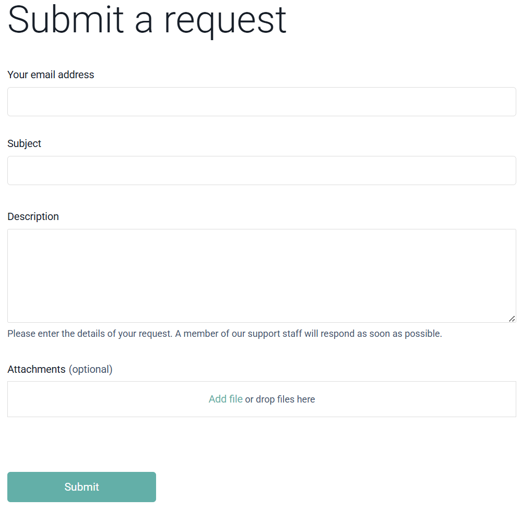Click empty area inside the attachments drop zone
The image size is (522, 511).
[104, 399]
